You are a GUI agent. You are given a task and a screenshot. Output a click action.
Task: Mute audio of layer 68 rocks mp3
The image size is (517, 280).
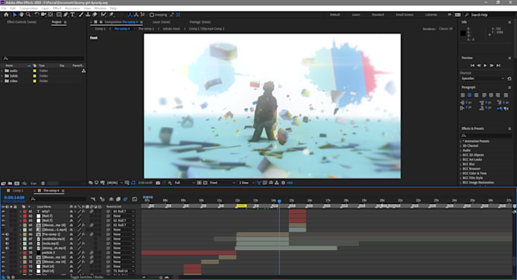8,243
